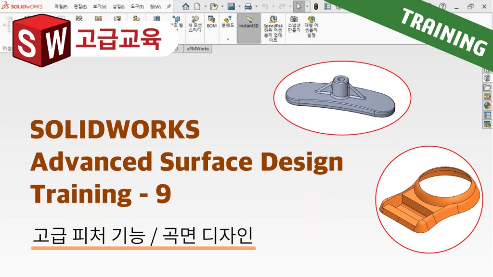The height and width of the screenshot is (277, 493).
Task: Open the file properties list icon
Action: click(x=327, y=6)
